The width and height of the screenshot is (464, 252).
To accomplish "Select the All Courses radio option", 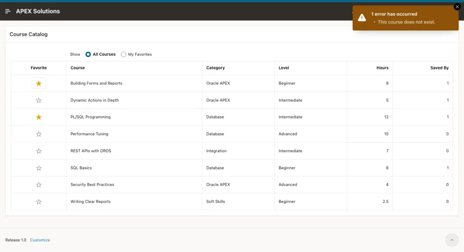I will pyautogui.click(x=100, y=54).
